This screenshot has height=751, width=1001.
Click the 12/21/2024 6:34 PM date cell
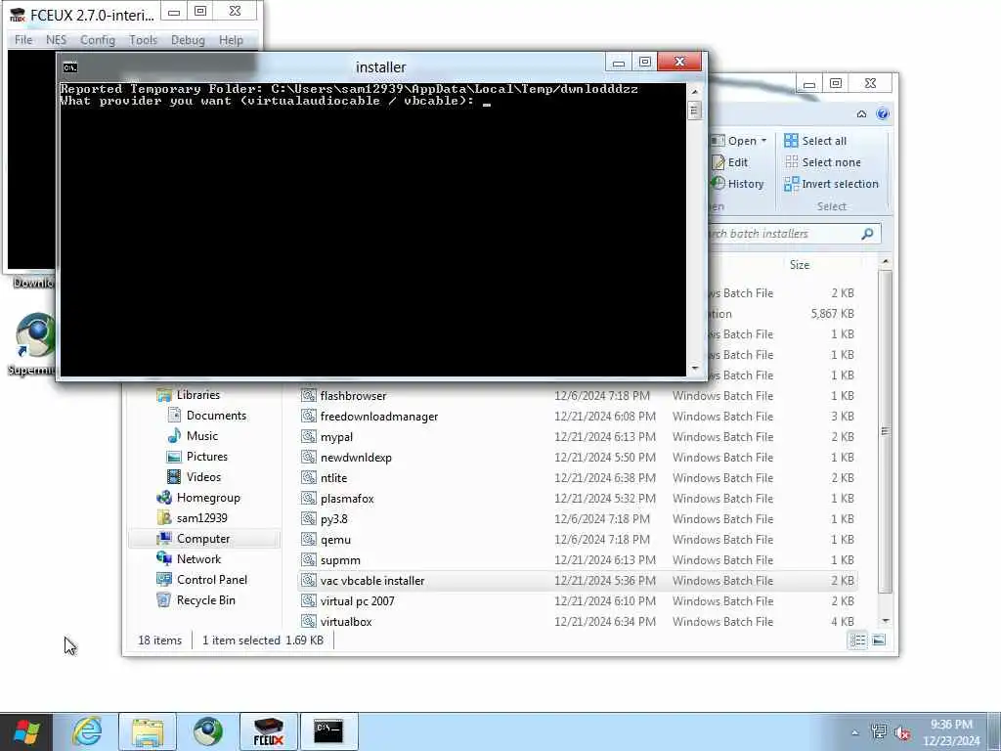pos(605,621)
